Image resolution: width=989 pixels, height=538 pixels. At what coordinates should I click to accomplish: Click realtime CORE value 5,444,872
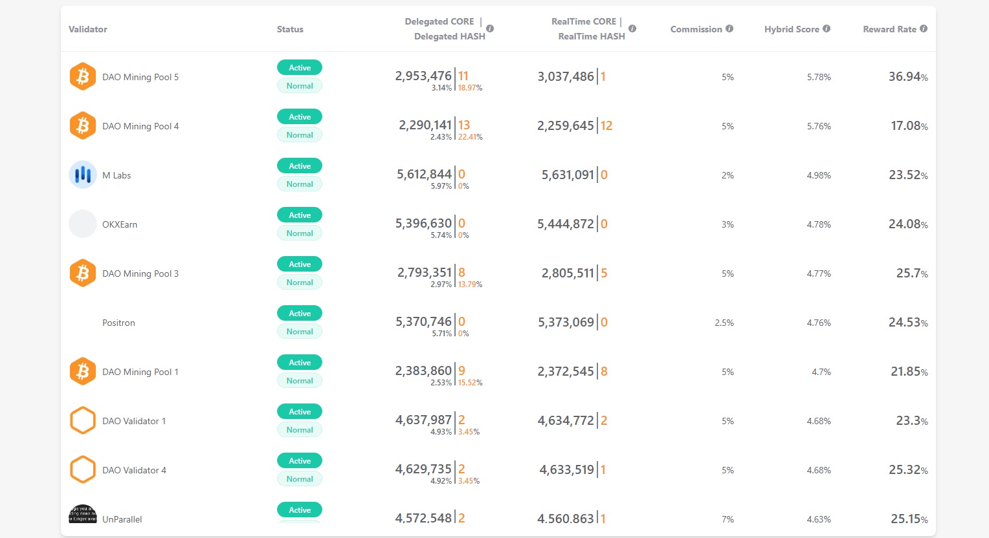click(566, 224)
